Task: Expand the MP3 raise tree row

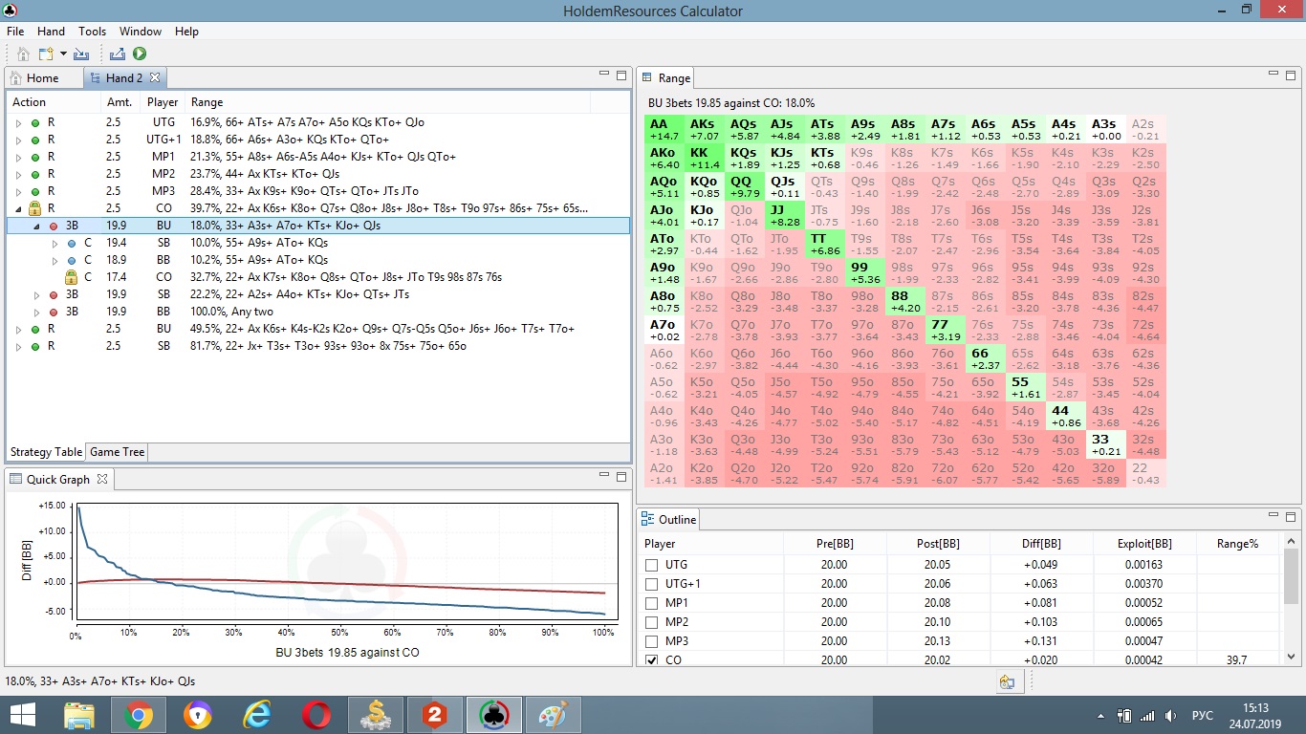Action: point(18,191)
